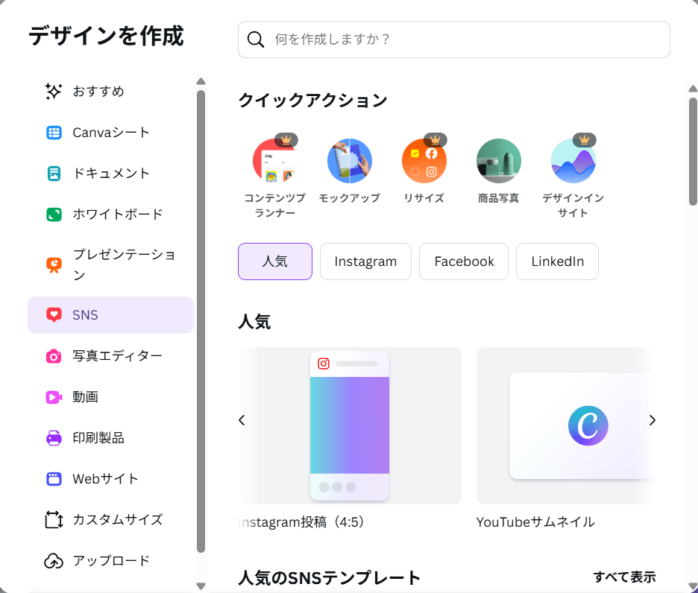
Task: Open the プレゼンテーション category
Action: coord(110,264)
